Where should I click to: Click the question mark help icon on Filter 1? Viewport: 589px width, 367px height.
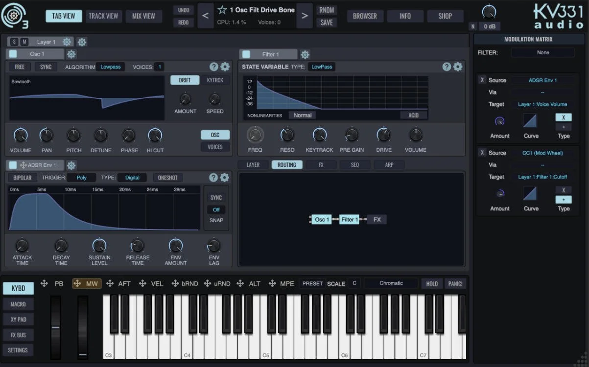click(447, 67)
